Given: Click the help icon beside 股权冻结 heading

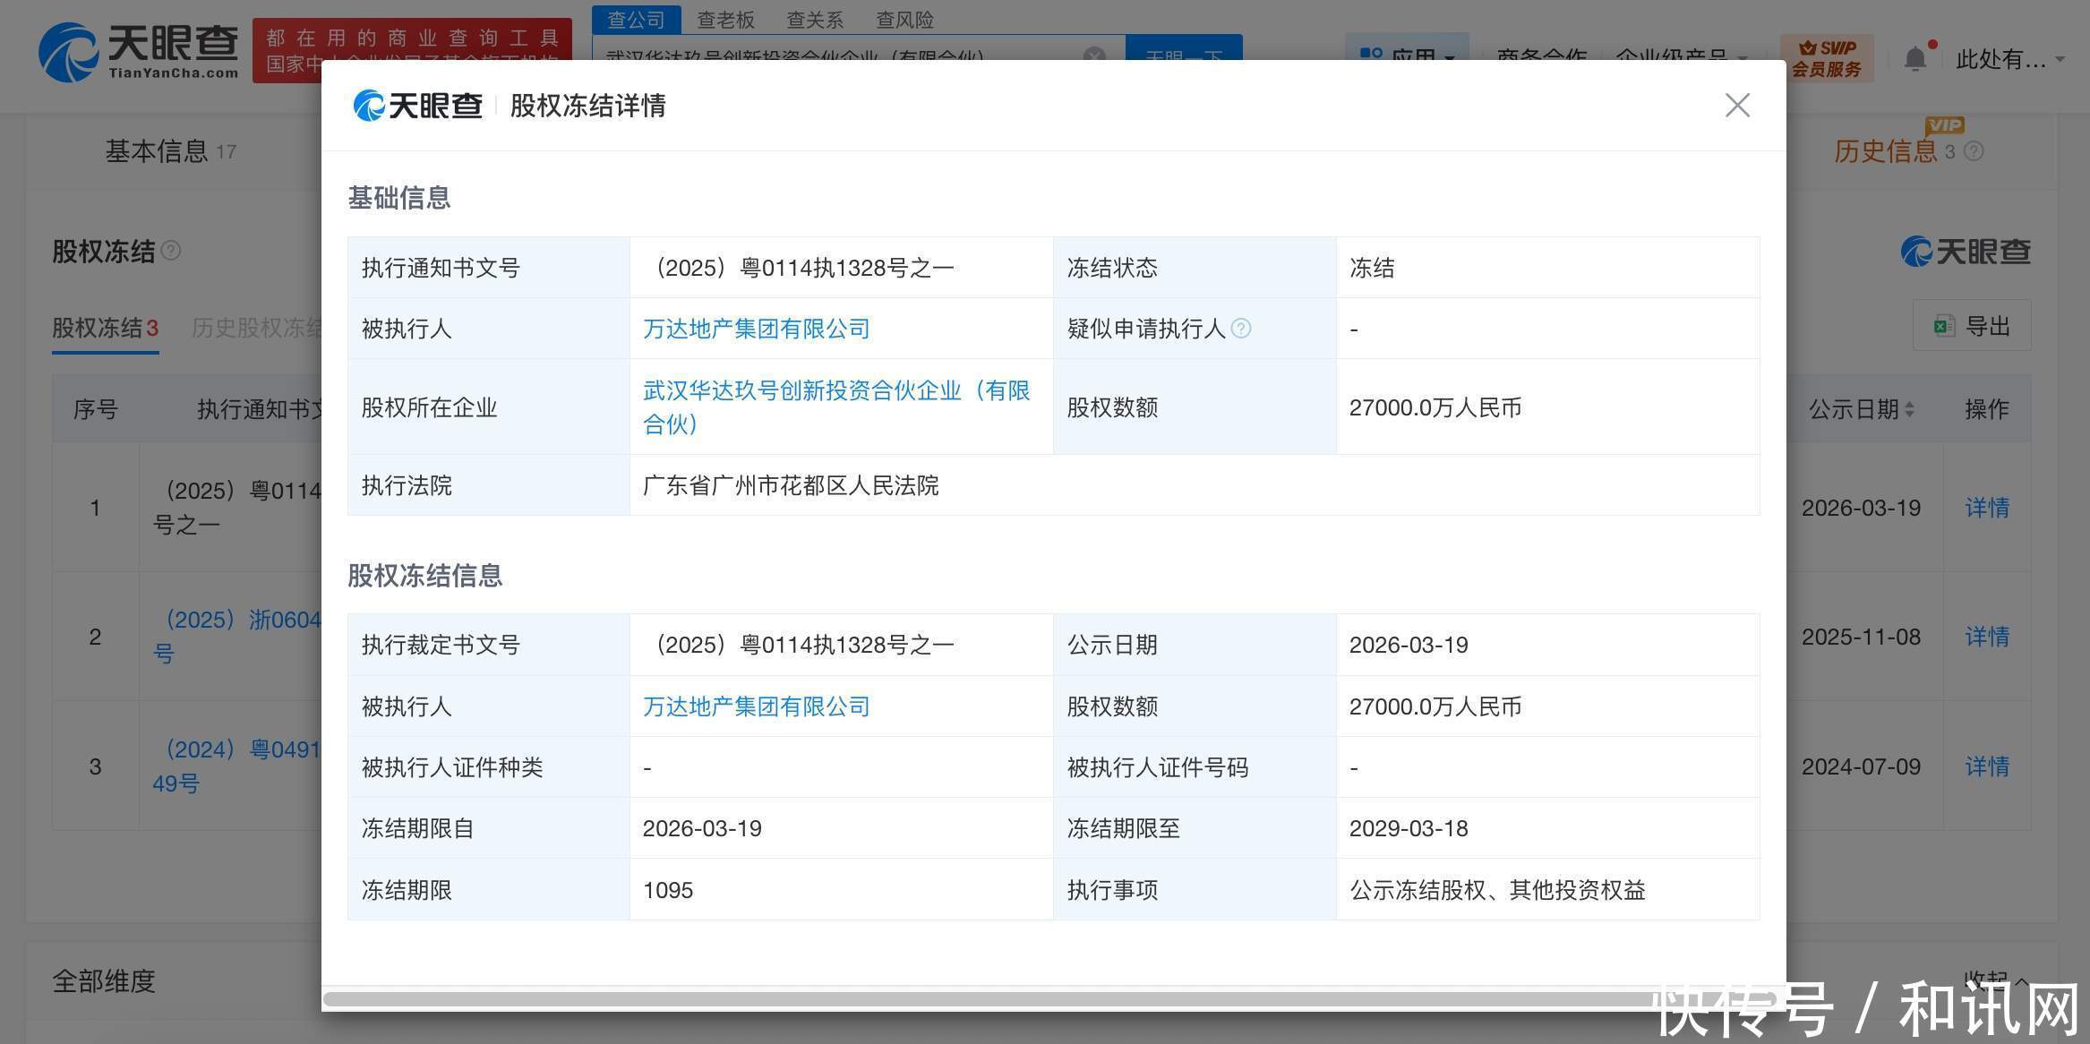Looking at the screenshot, I should (x=170, y=251).
